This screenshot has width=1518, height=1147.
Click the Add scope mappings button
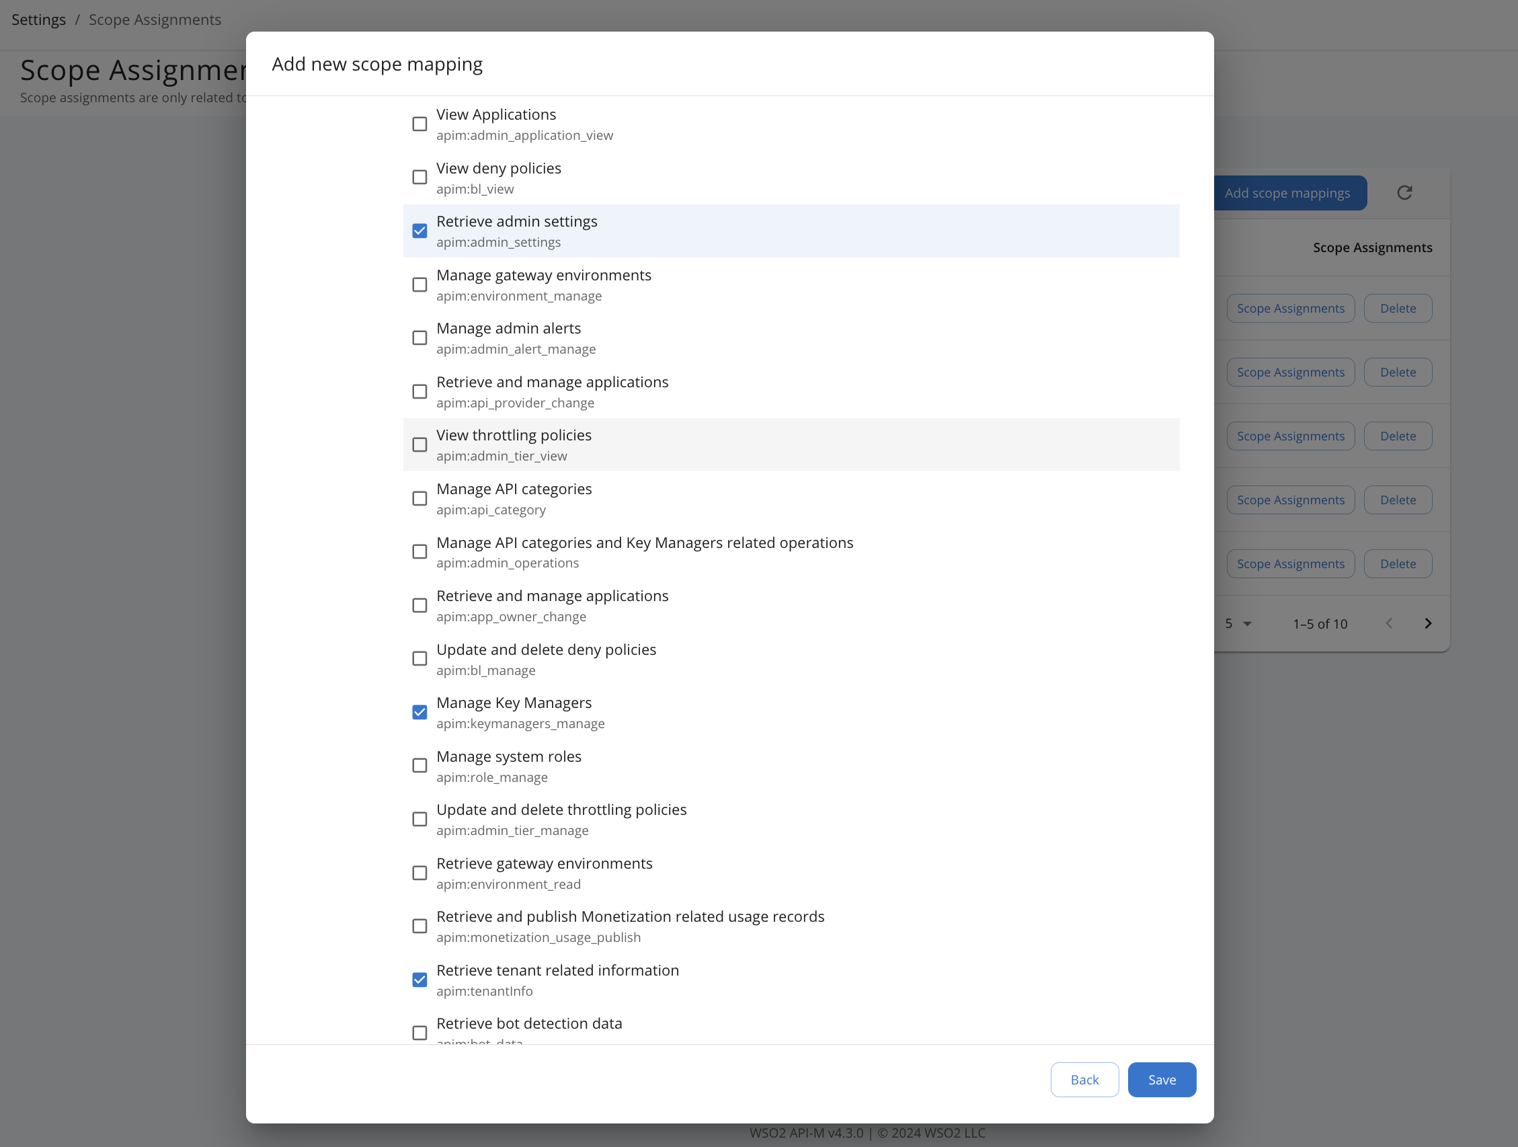click(1289, 193)
